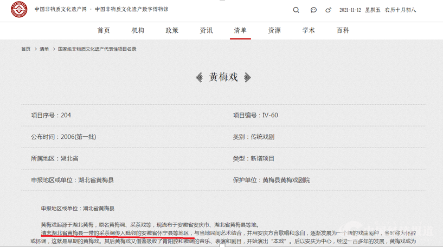Open the 首页 navigation tab

(x=104, y=30)
